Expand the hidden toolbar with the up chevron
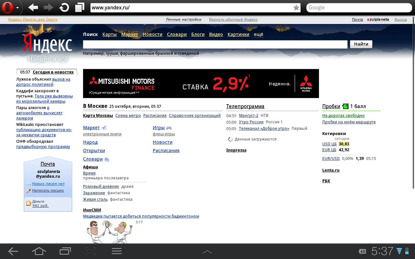415x259 pixels. coord(207,252)
